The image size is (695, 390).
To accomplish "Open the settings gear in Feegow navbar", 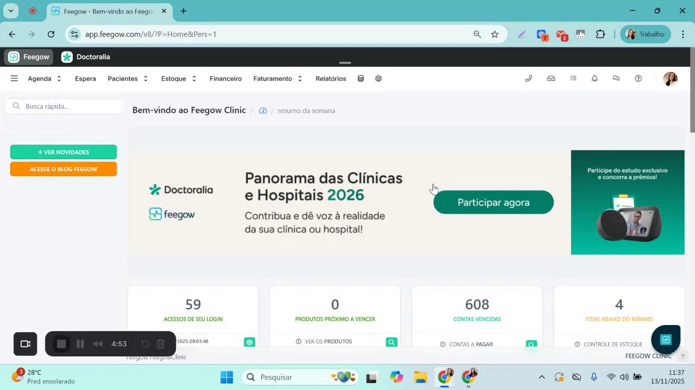I will [x=378, y=79].
